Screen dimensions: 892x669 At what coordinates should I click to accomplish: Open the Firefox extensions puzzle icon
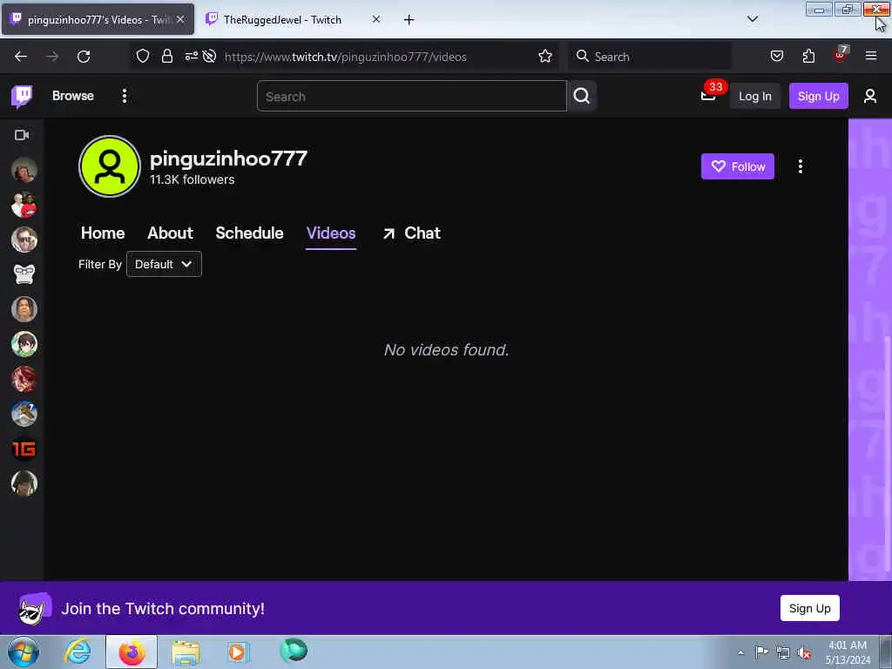(808, 57)
